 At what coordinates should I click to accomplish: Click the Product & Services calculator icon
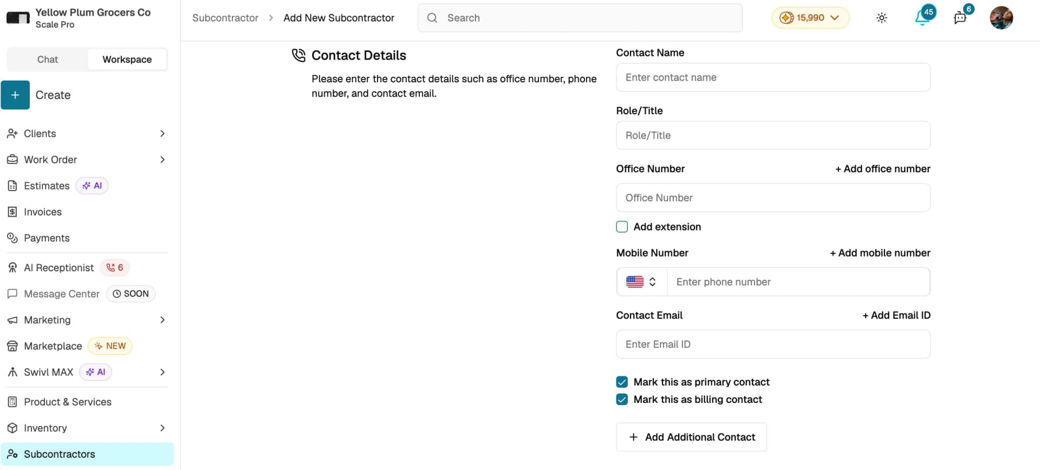(x=12, y=402)
